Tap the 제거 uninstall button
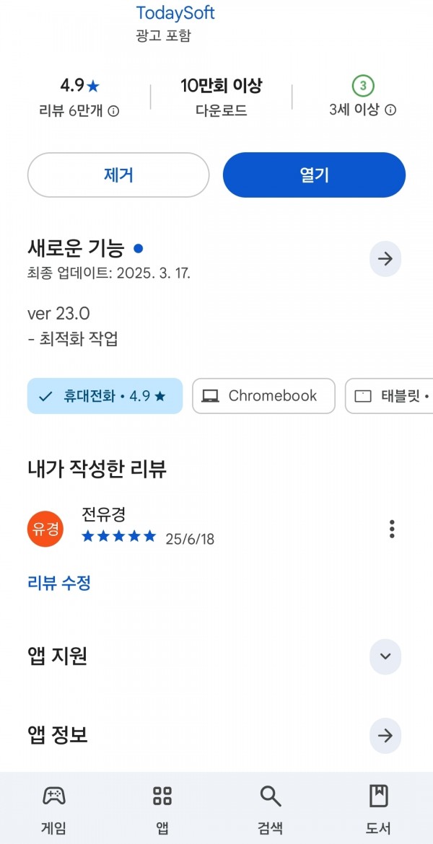Image resolution: width=433 pixels, height=844 pixels. [x=118, y=175]
